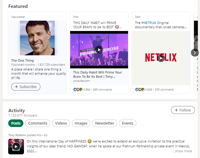
Task: Click the 7,130,677 followers count
Action: pos(23,115)
